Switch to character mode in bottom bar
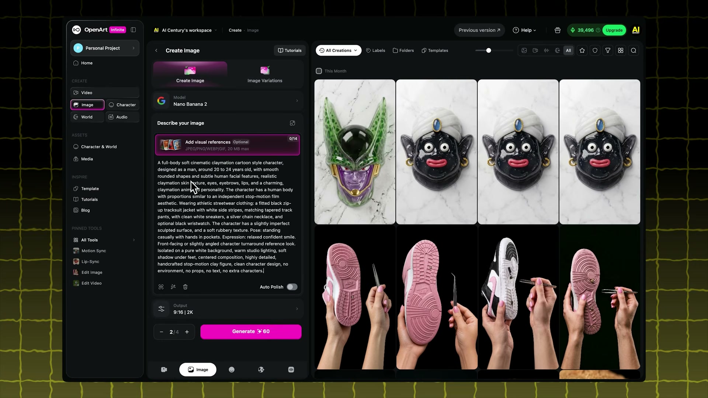The width and height of the screenshot is (708, 398). pos(232,370)
